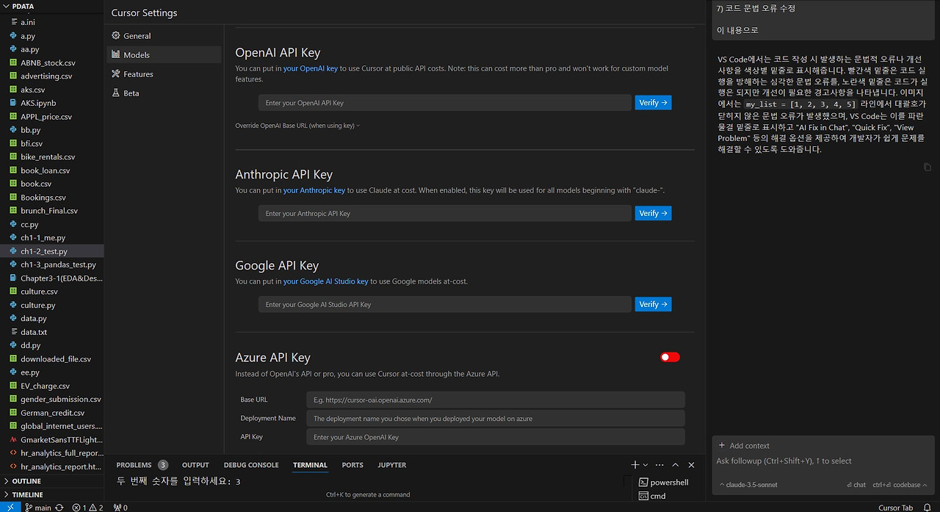Switch to the PROBLEMS panel tab
940x512 pixels.
142,465
